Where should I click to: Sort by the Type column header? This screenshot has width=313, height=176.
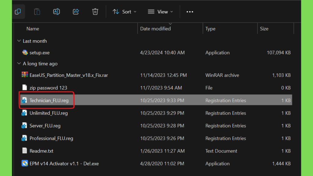[x=210, y=29]
